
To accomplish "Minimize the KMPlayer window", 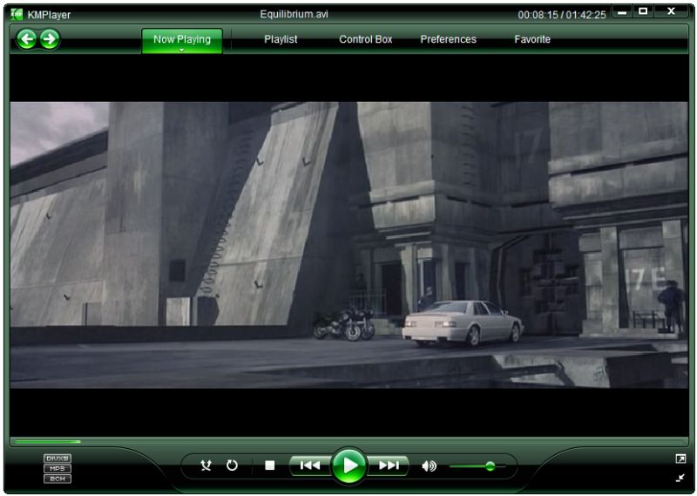I will (x=622, y=12).
